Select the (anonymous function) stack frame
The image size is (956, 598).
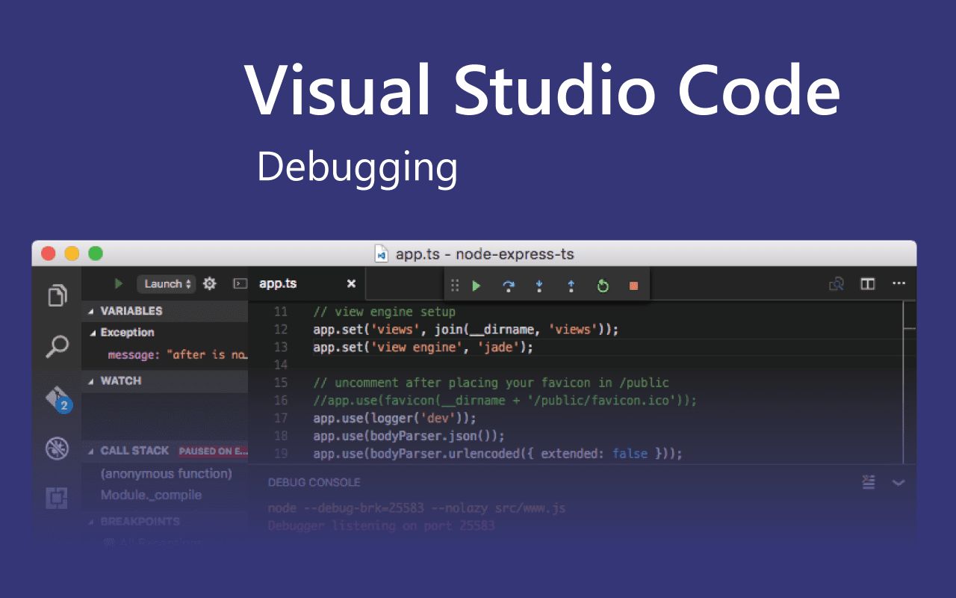coord(165,474)
